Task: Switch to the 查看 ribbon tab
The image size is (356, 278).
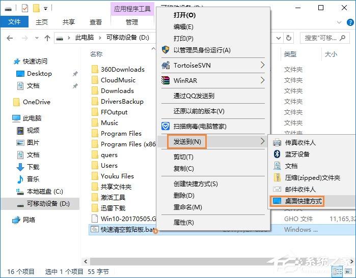Action: point(96,22)
